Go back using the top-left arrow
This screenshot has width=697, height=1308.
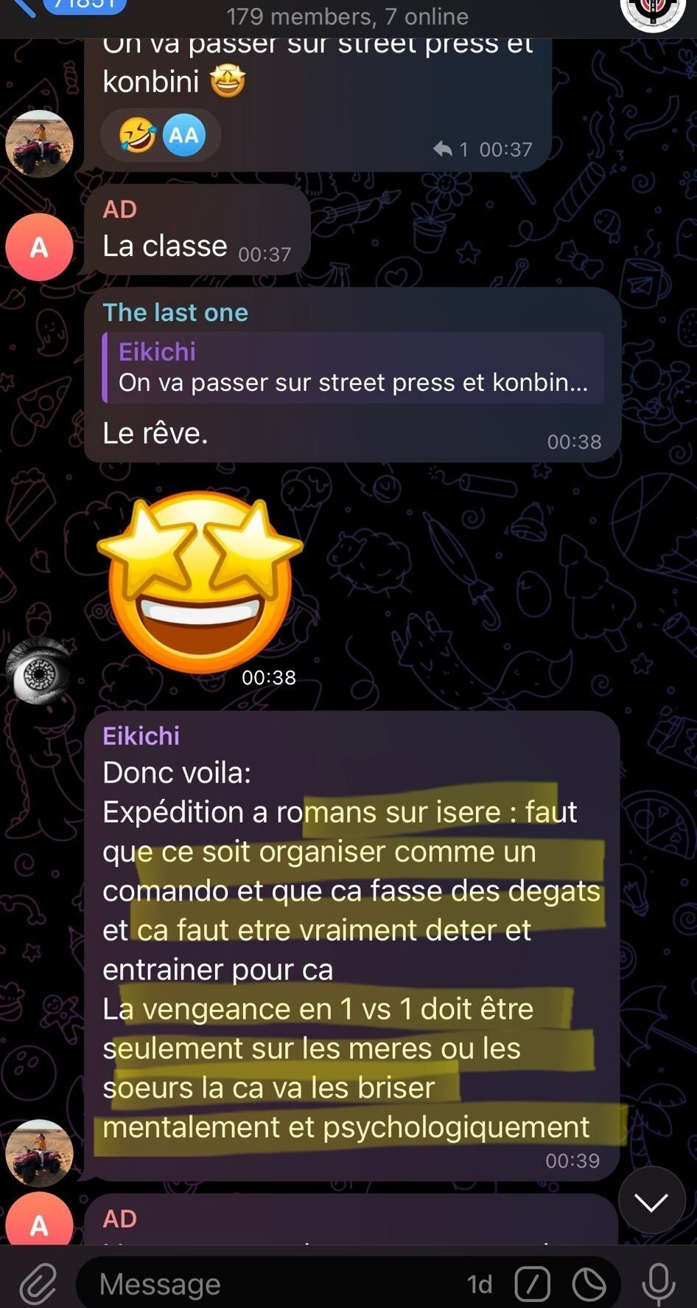pyautogui.click(x=22, y=7)
